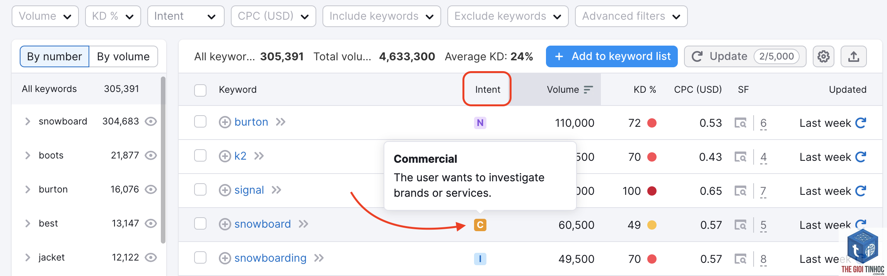Click the I intent badge for snowboarding
This screenshot has width=887, height=276.
(x=480, y=259)
